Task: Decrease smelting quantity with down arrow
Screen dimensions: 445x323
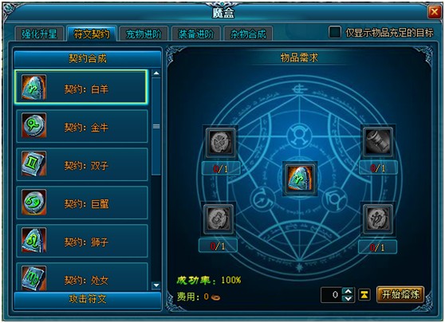Action: 348,298
